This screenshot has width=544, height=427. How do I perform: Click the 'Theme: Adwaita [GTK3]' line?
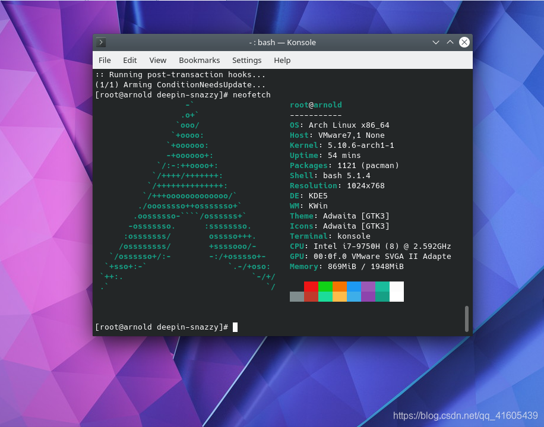(x=340, y=216)
